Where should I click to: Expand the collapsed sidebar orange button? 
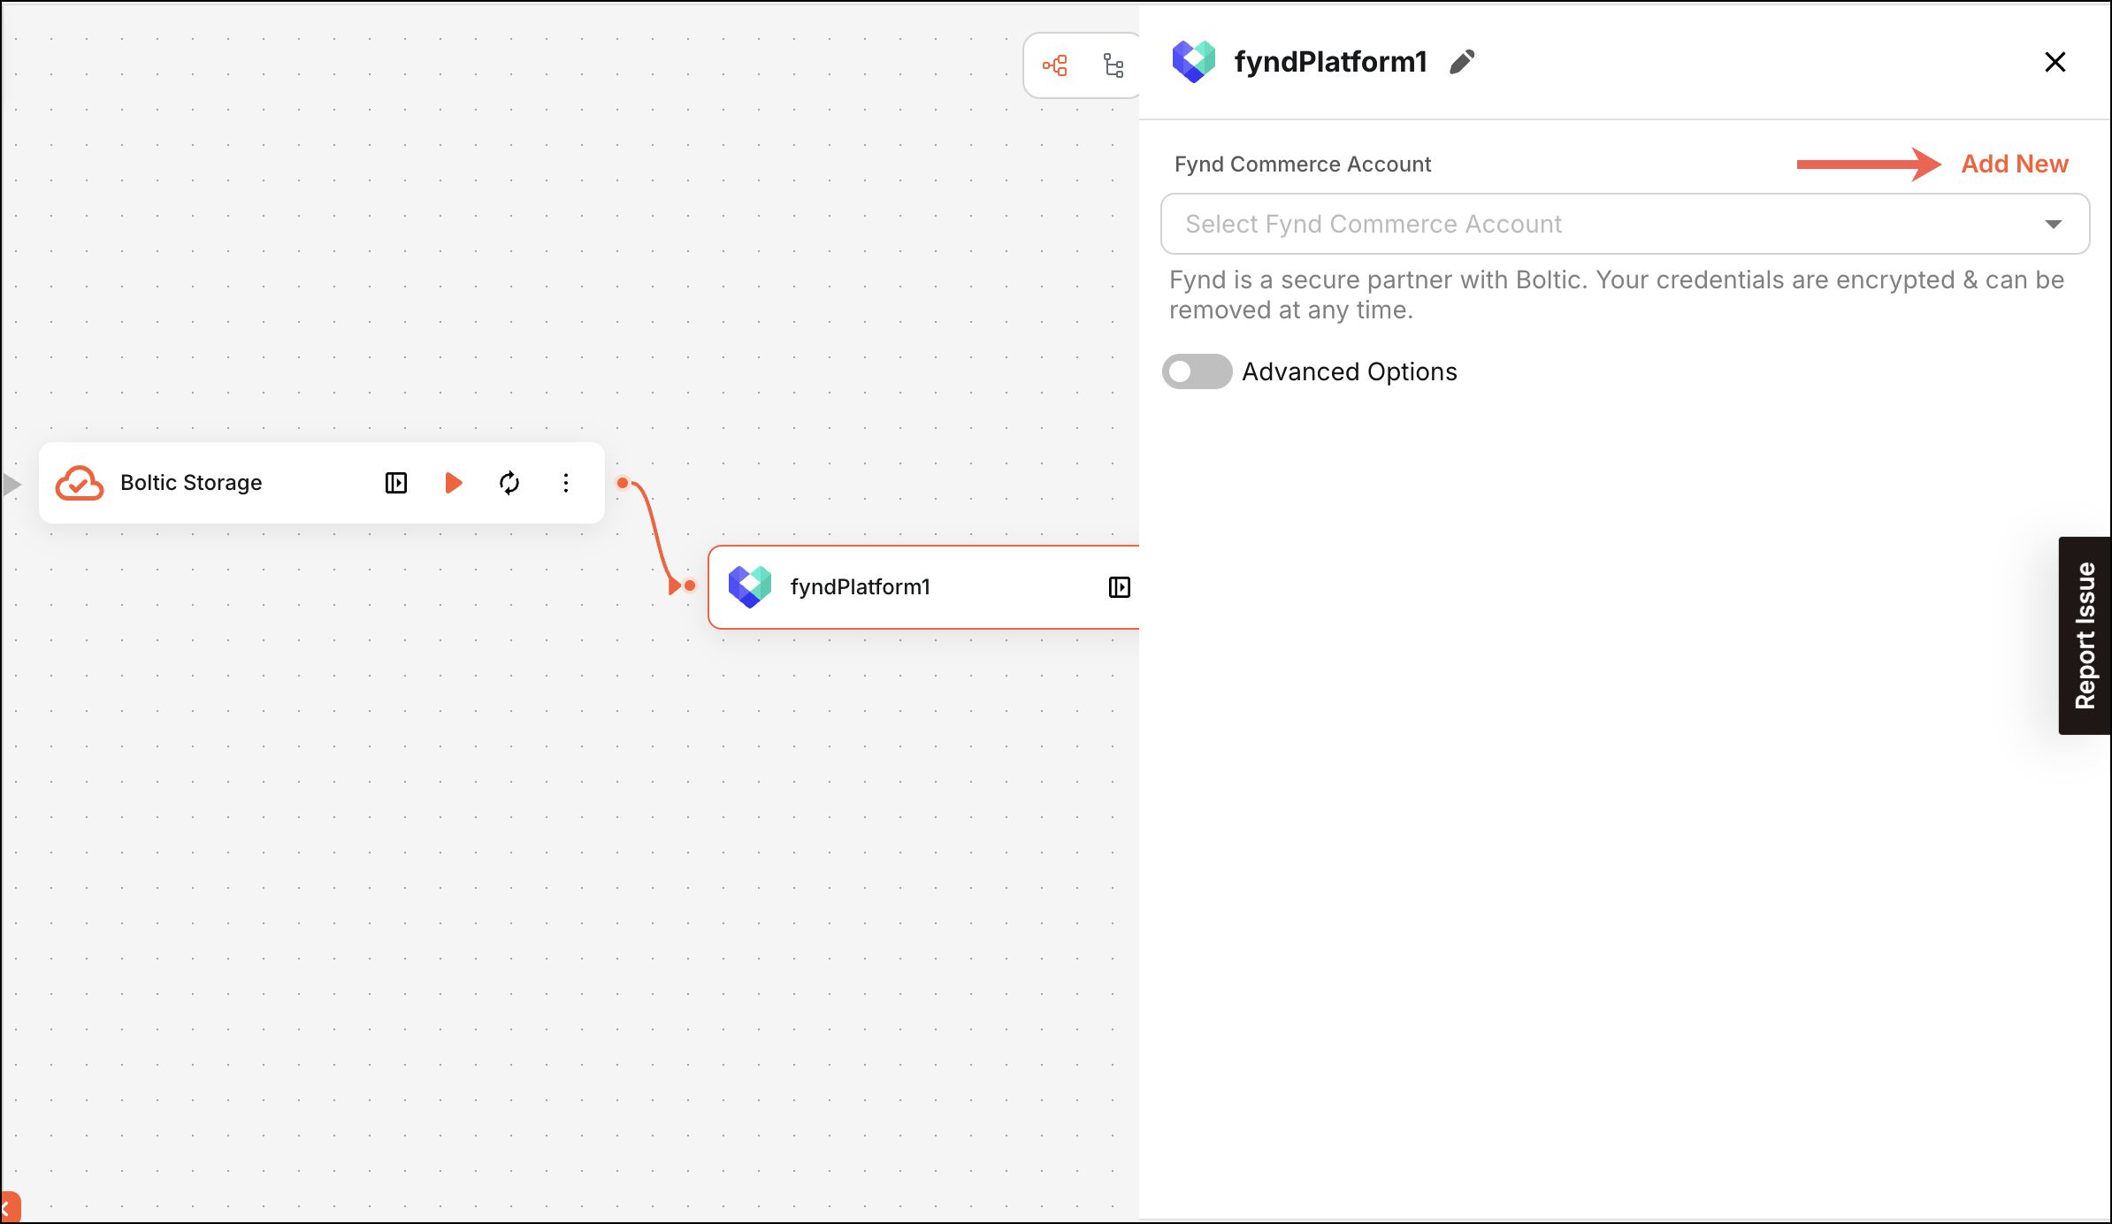point(9,1207)
